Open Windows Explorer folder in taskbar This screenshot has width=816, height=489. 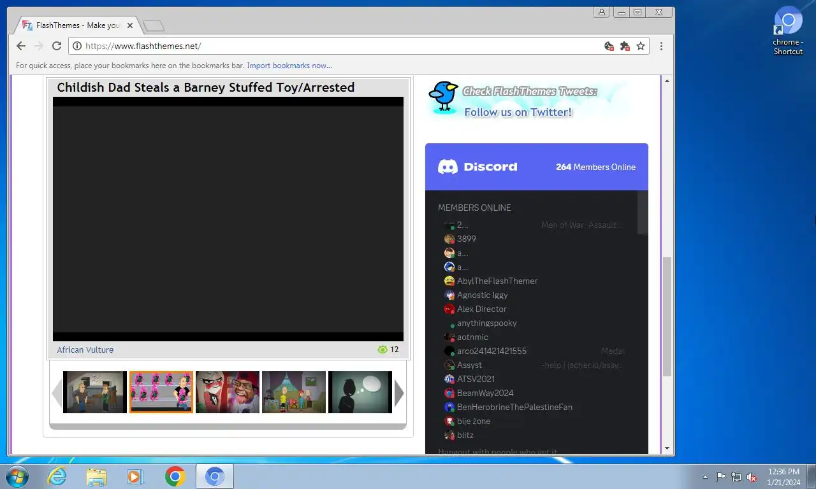[x=96, y=476]
